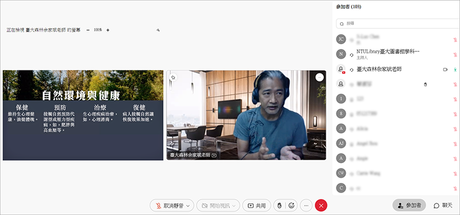This screenshot has width=460, height=215.
Task: Toggle the 參加者 panel button
Action: pos(409,206)
